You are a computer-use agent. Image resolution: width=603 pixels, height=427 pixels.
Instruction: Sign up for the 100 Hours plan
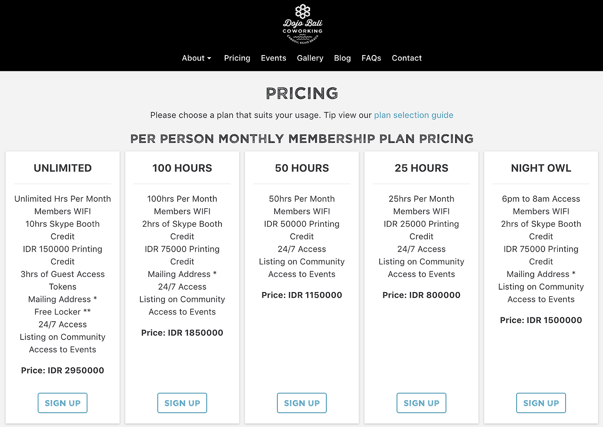[x=182, y=403]
